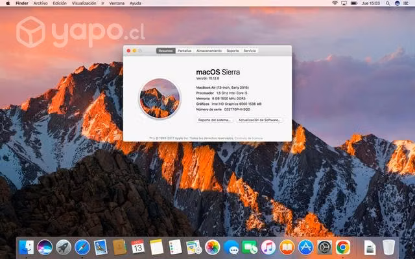The width and height of the screenshot is (415, 259).
Task: Open the Contrato de licencia link
Action: pos(248,138)
